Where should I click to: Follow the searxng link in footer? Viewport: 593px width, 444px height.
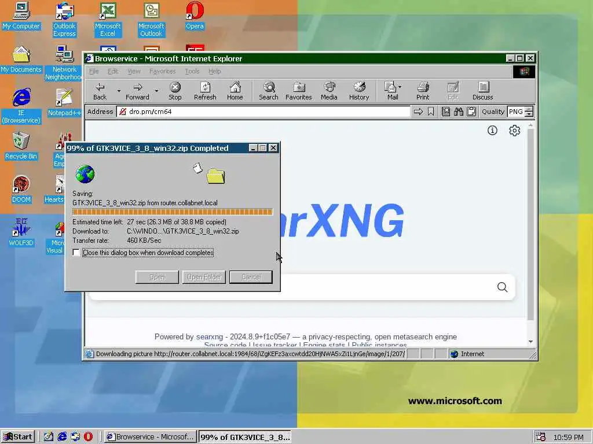click(x=210, y=337)
